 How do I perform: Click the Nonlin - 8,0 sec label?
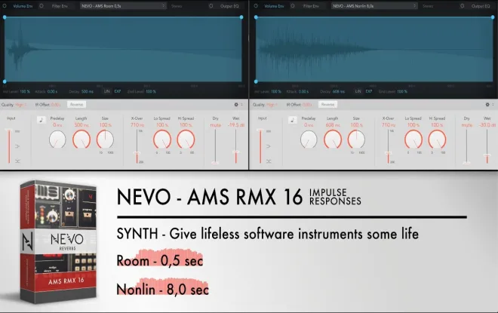click(163, 289)
